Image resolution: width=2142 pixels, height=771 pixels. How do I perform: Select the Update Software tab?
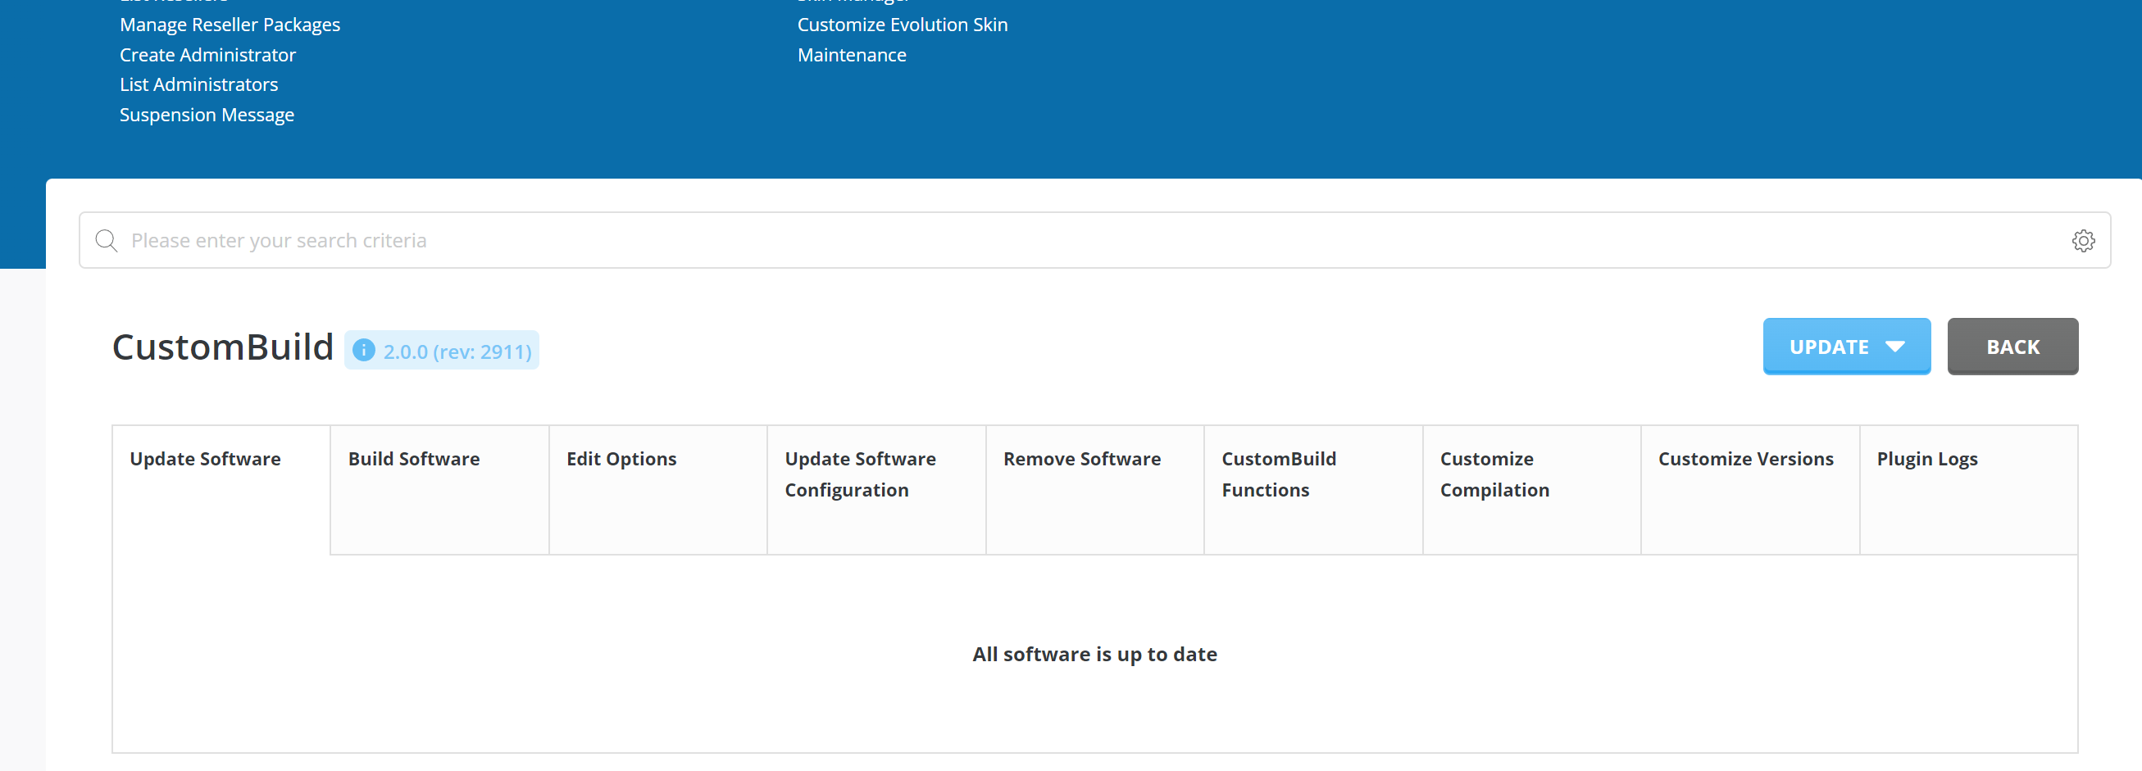[221, 490]
